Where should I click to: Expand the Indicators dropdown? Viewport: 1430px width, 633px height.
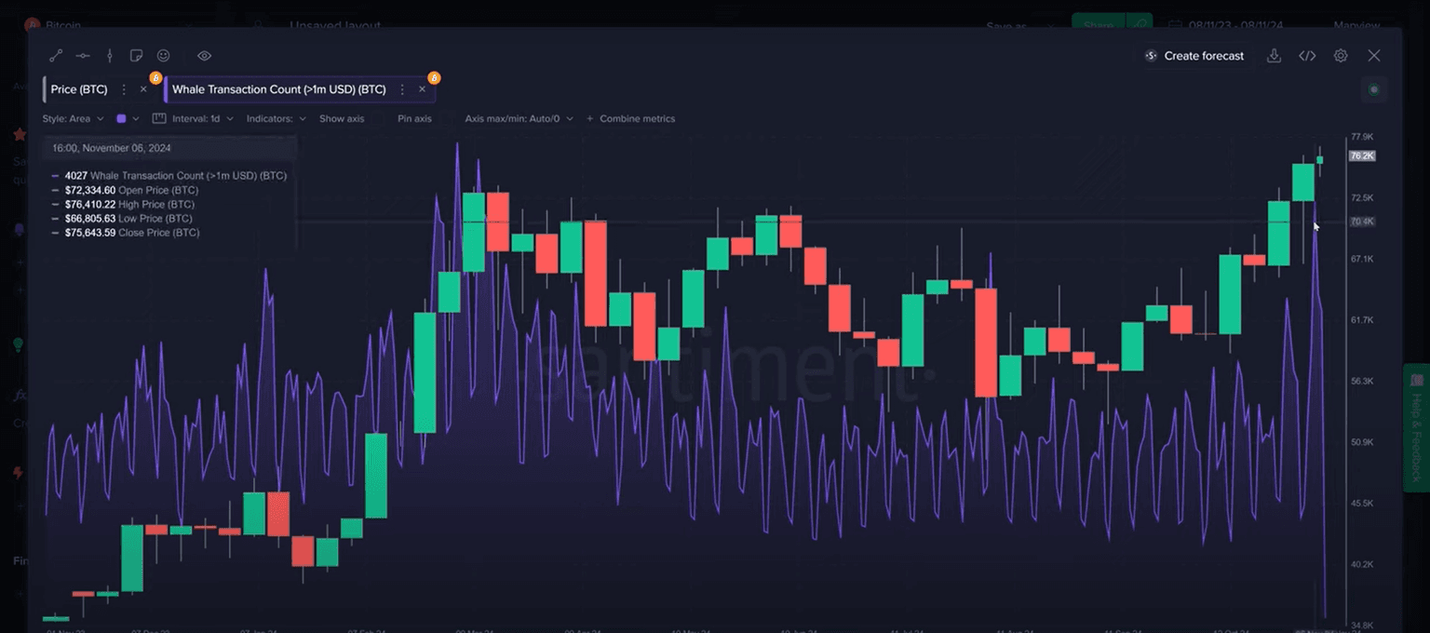coord(276,119)
